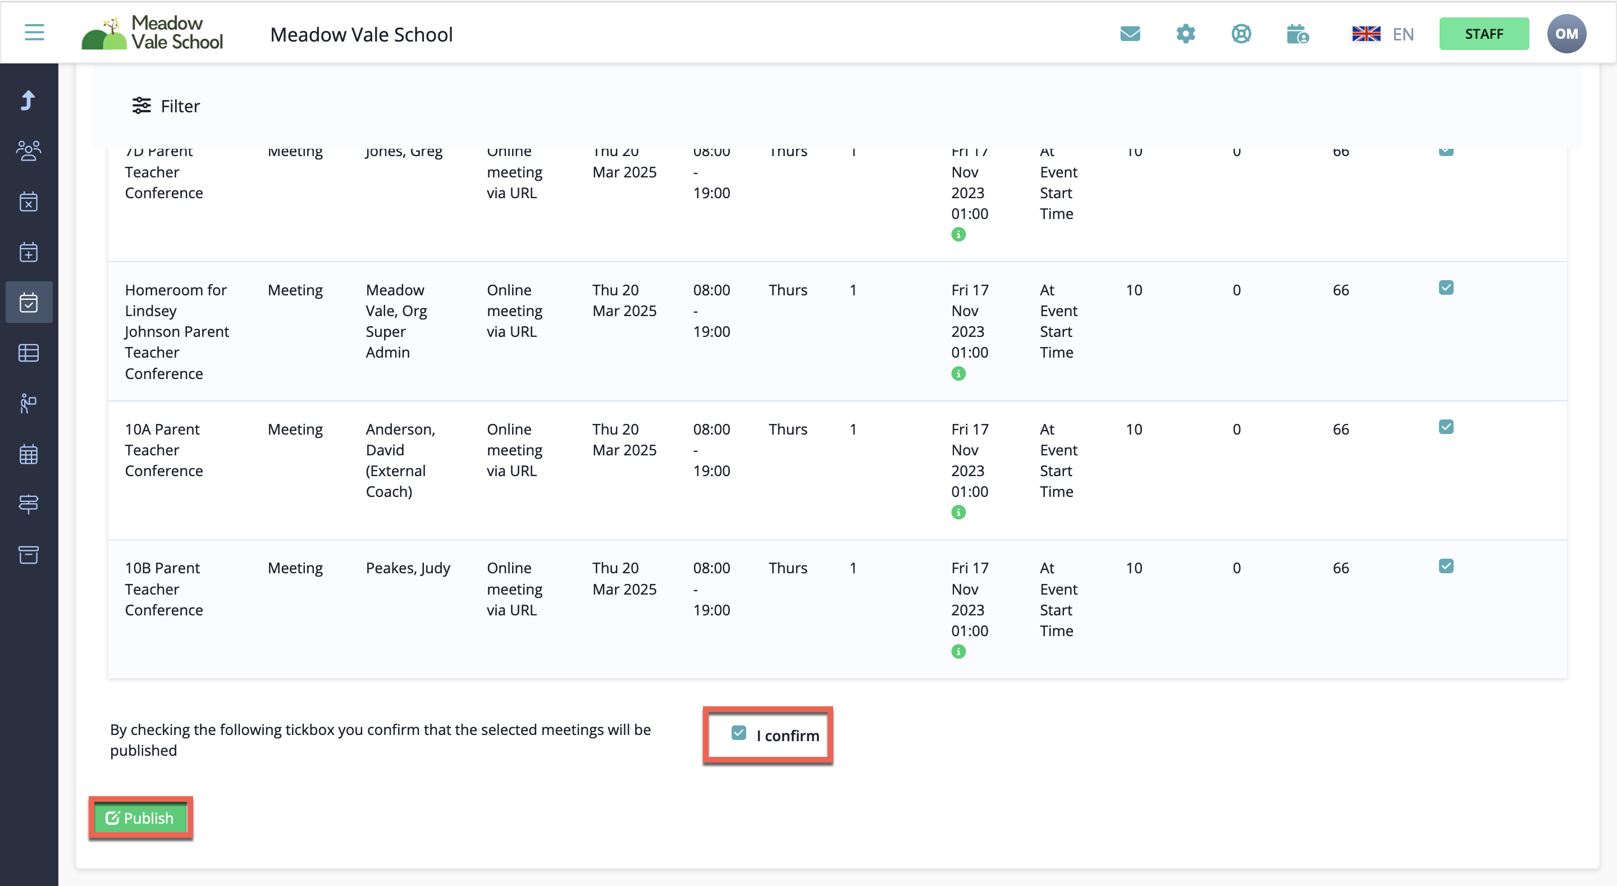This screenshot has width=1617, height=886.
Task: Click 'At Event Start Time' in 10B row
Action: click(x=1058, y=599)
